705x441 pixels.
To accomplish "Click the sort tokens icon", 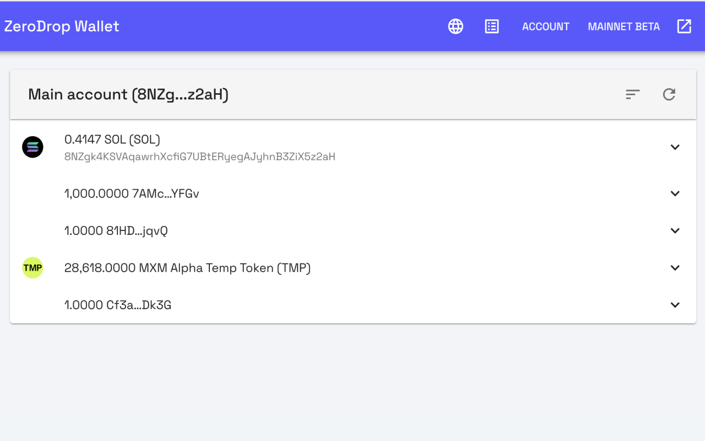I will (632, 94).
